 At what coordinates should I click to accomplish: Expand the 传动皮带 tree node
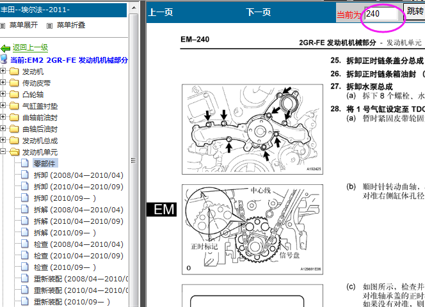click(x=3, y=82)
